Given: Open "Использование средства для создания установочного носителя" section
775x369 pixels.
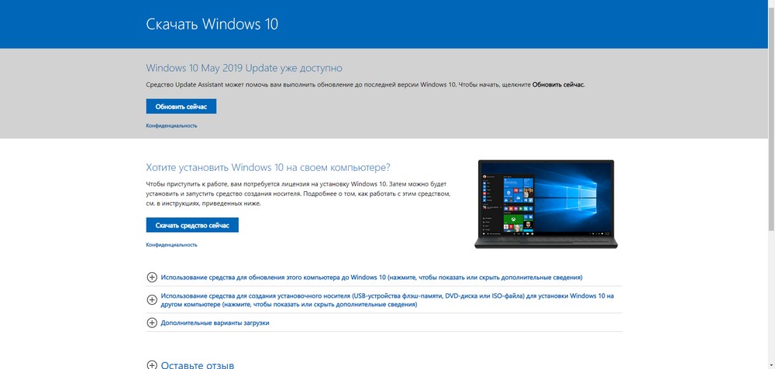Looking at the screenshot, I should [x=387, y=300].
